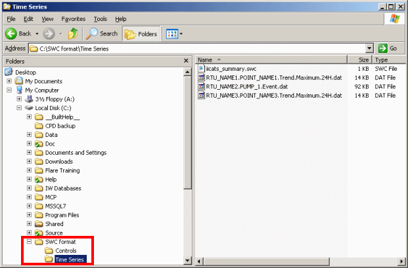Go up one folder level icon

coord(73,33)
